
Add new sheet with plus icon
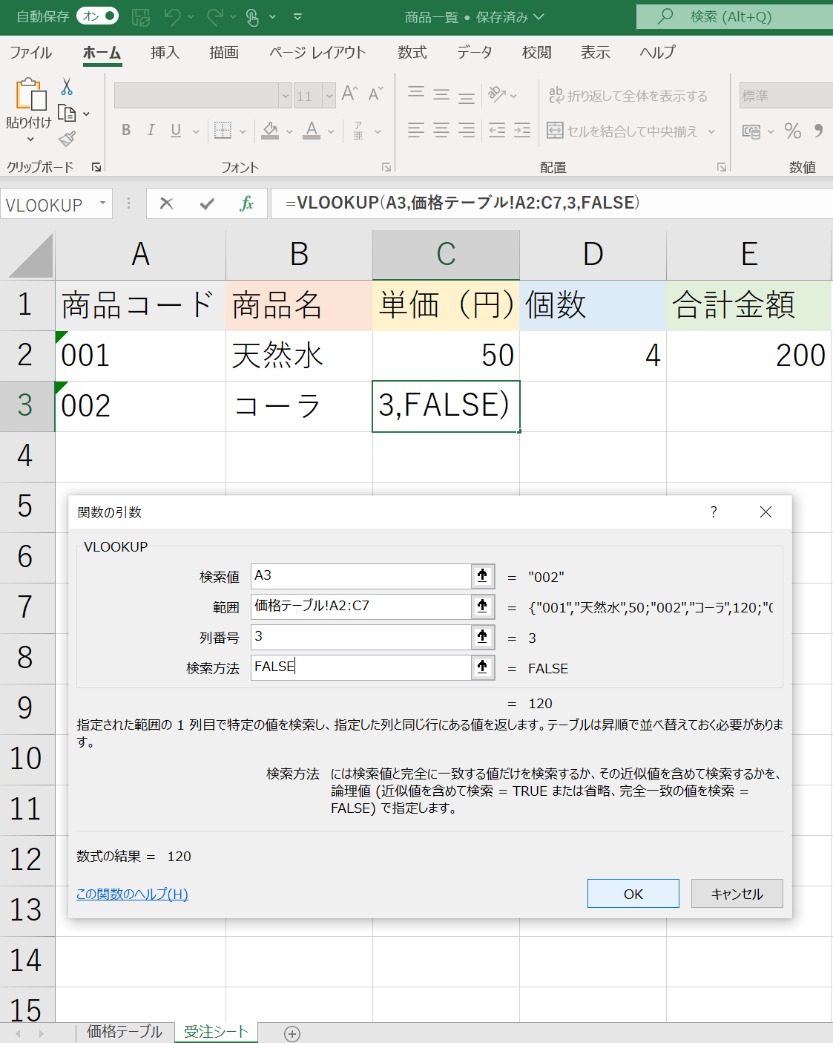(x=292, y=1033)
